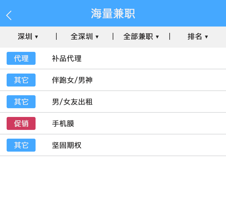The image size is (226, 214).
Task: Click 其它 tag beside 男/女友出租
Action: click(21, 102)
